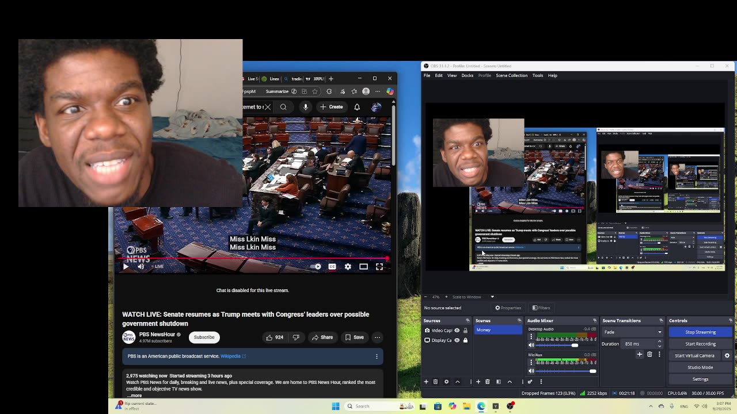Open scene filters icon in Scenes dock
The width and height of the screenshot is (737, 414).
click(x=499, y=382)
